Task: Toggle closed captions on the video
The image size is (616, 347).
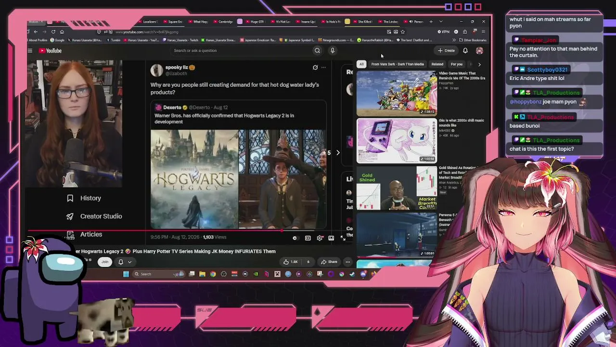Action: point(308,238)
